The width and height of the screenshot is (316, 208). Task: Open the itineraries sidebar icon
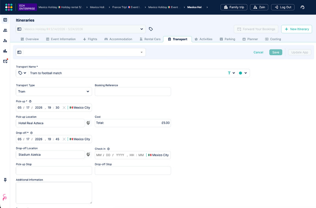pos(5,20)
